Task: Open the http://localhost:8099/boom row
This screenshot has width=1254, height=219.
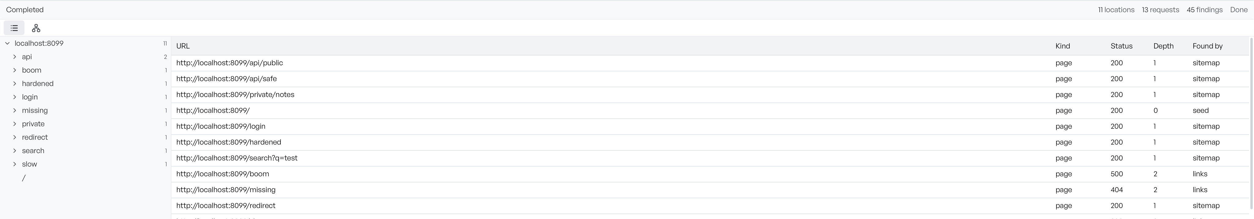Action: pos(710,174)
